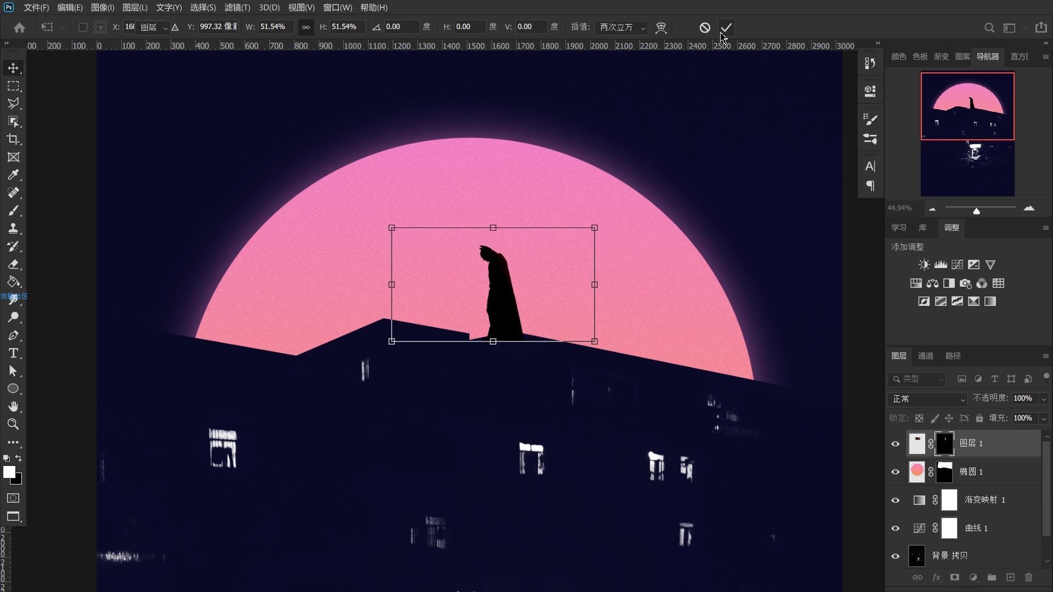The height and width of the screenshot is (592, 1053).
Task: Hide 椭圆 1 layer visibility
Action: point(896,472)
